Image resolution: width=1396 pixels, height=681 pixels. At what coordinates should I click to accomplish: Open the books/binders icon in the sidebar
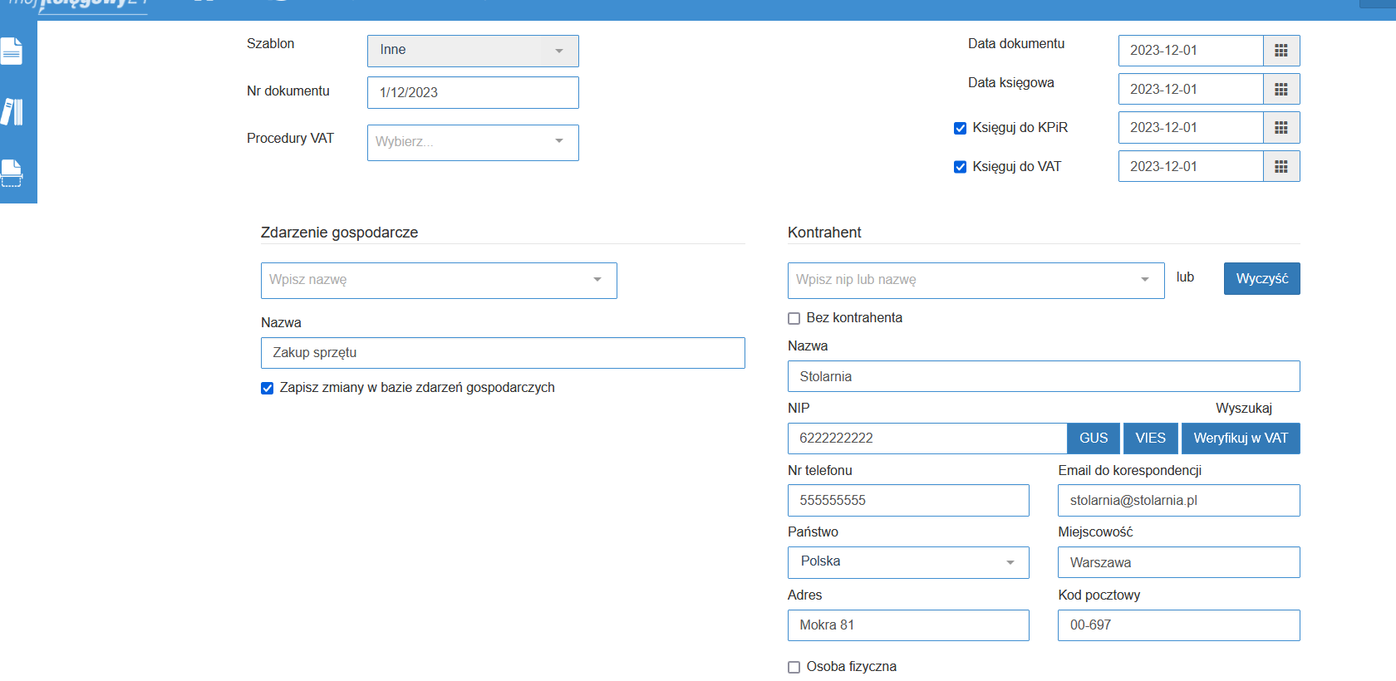12,111
